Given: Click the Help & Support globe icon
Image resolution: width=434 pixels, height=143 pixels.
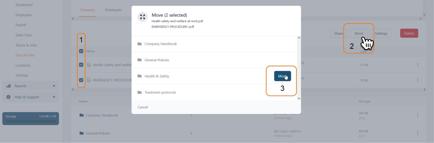Looking at the screenshot, I should click(9, 97).
